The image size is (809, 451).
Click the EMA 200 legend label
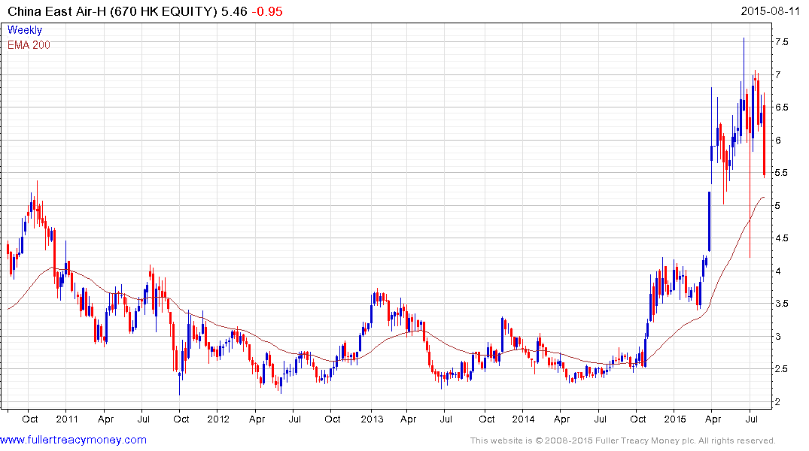click(x=29, y=45)
